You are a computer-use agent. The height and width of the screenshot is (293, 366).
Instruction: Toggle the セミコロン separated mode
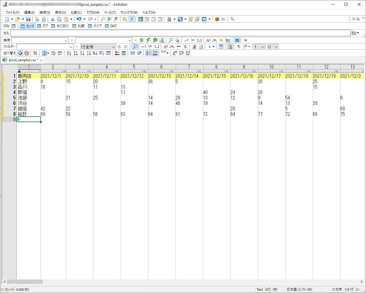tap(60, 26)
